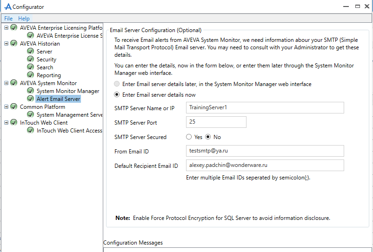Screen dimensions: 373x252
Task: Select the Search item under AVEVA Historian
Action: tap(45, 67)
